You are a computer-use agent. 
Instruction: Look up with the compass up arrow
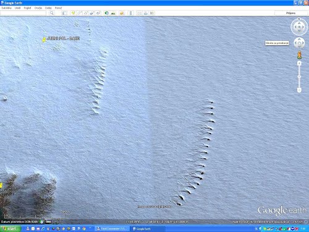coord(299,23)
